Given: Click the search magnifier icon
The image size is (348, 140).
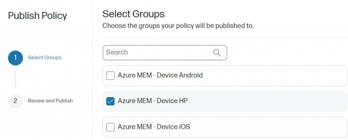Looking at the screenshot, I should 216,53.
